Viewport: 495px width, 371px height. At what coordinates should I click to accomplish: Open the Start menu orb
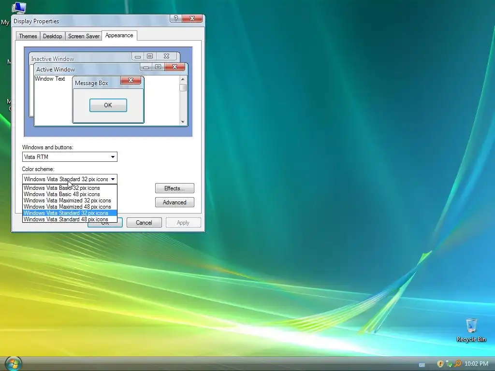tap(14, 364)
